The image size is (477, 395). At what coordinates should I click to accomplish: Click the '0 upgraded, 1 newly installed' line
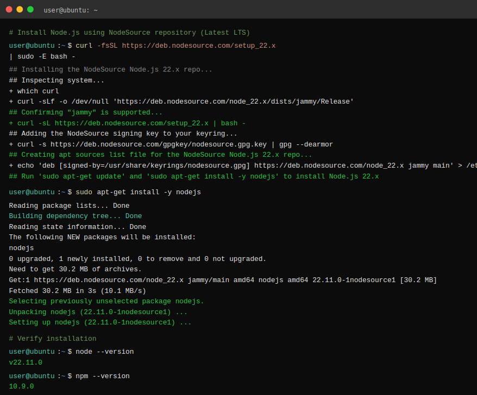click(x=137, y=259)
